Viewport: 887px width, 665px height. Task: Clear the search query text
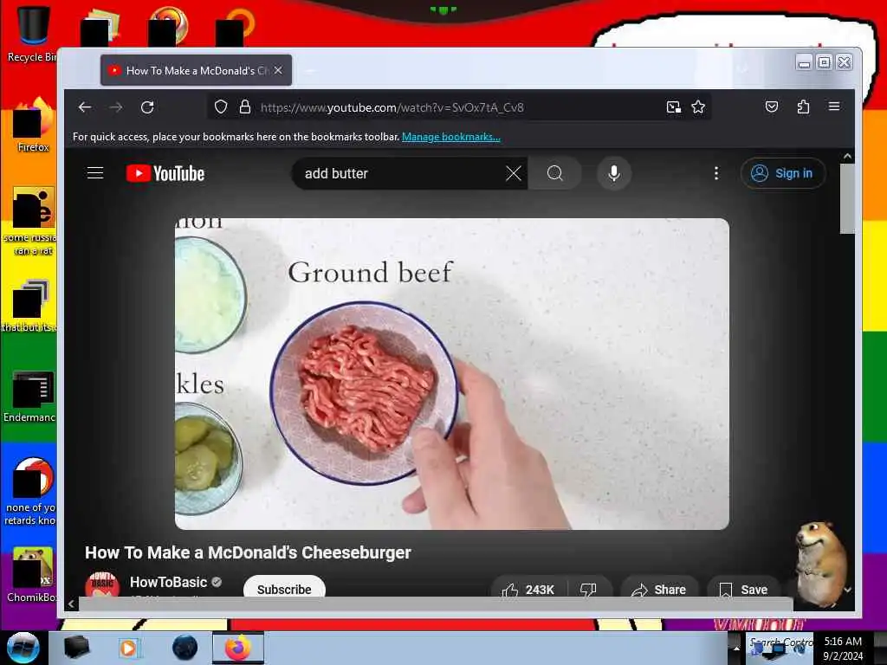(x=513, y=173)
